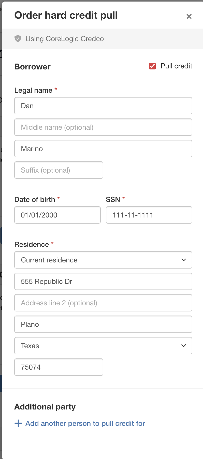Open the Texas state dropdown
203x459 pixels.
pyautogui.click(x=99, y=346)
